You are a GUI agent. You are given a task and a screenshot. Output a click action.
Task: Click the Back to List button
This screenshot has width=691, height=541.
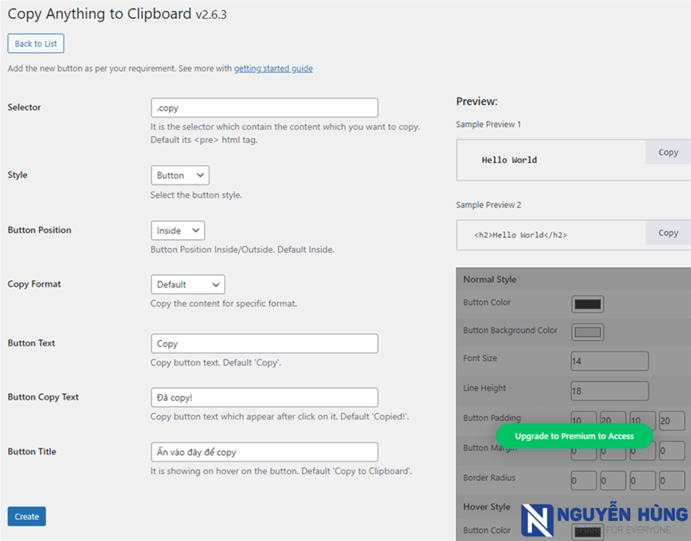(x=36, y=44)
